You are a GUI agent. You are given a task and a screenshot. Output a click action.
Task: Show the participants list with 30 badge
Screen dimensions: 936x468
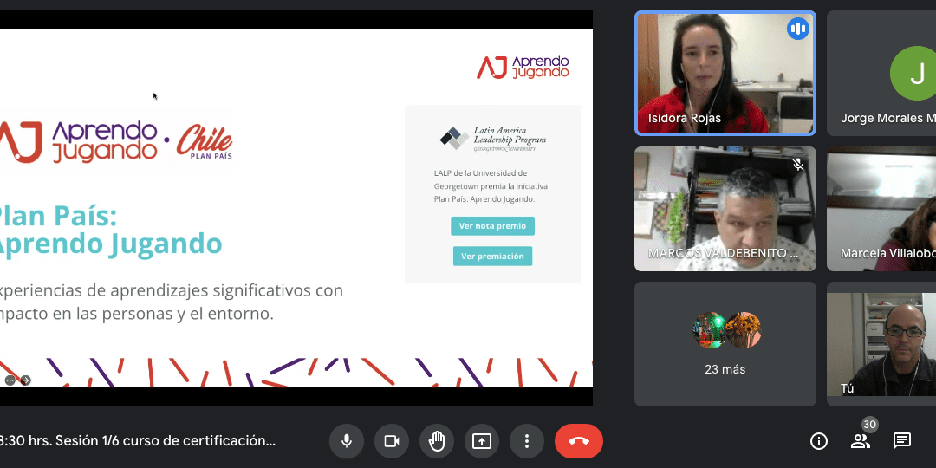click(x=861, y=441)
